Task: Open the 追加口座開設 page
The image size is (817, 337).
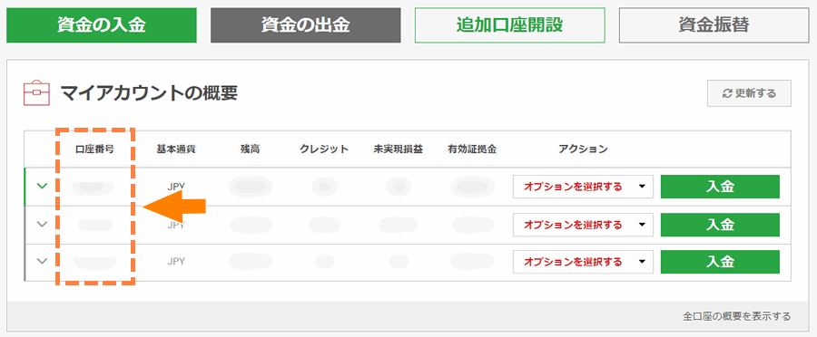Action: pyautogui.click(x=509, y=25)
